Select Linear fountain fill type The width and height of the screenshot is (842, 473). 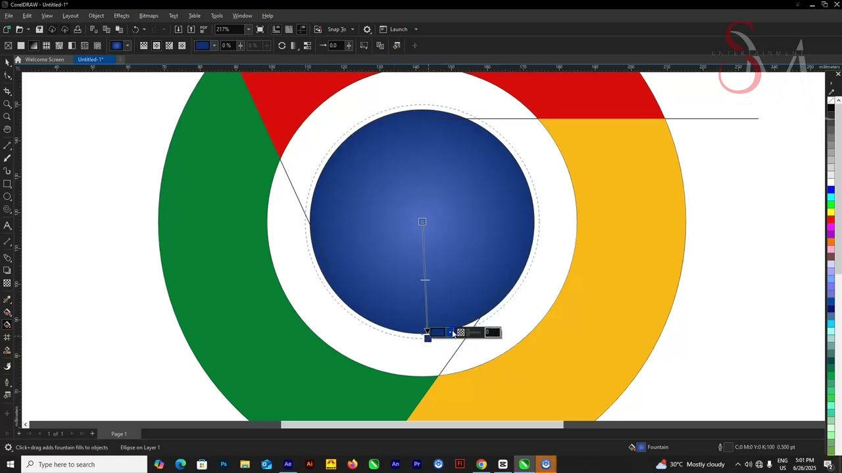[x=143, y=45]
